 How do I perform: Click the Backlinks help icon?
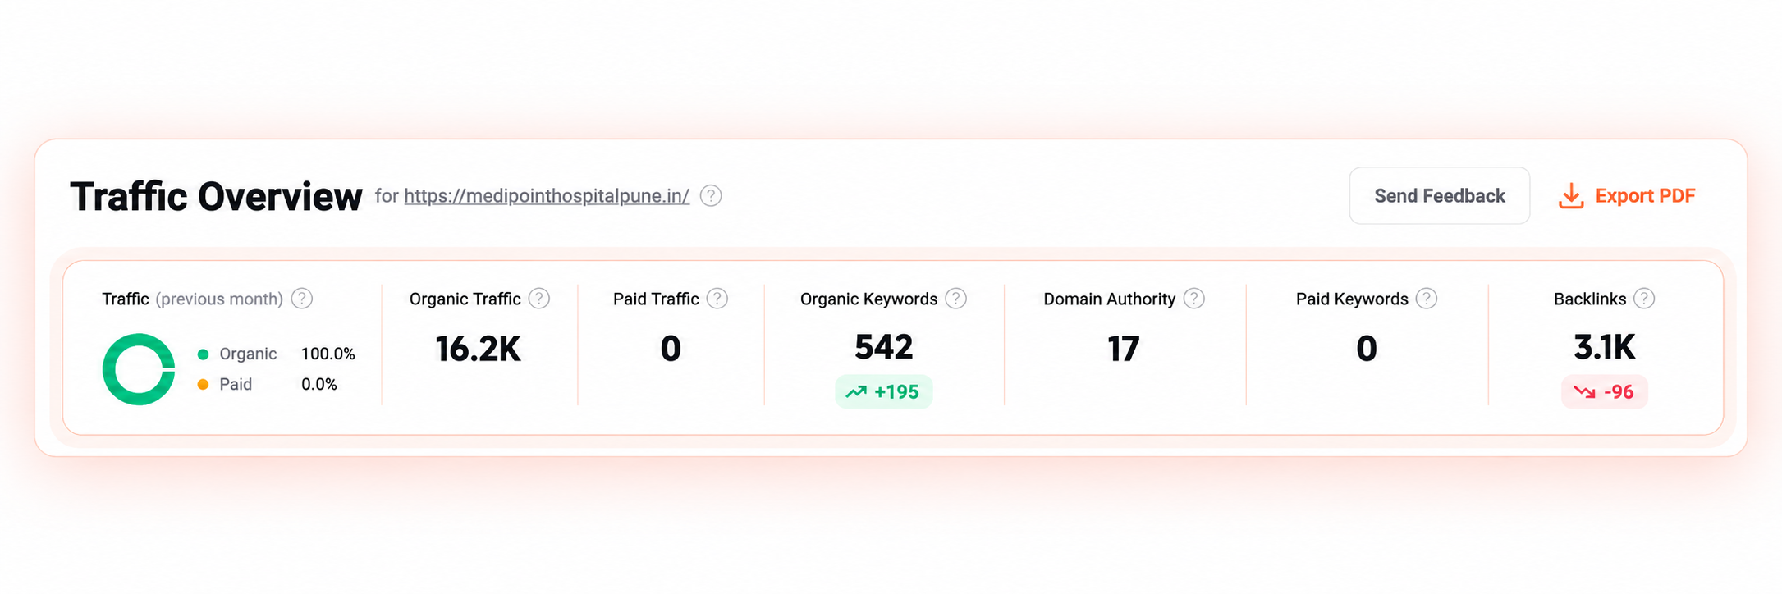coord(1644,299)
